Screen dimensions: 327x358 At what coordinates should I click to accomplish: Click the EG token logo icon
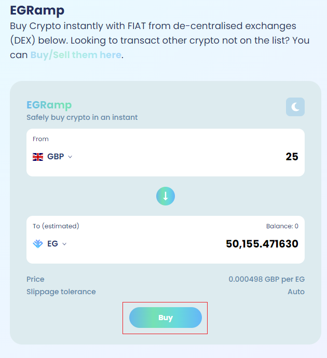(x=38, y=243)
